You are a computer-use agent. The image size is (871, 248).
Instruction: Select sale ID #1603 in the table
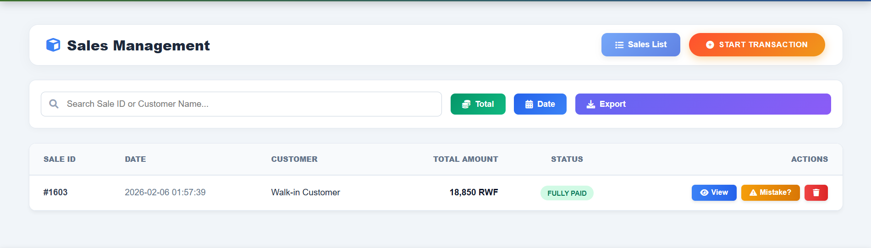click(x=55, y=193)
